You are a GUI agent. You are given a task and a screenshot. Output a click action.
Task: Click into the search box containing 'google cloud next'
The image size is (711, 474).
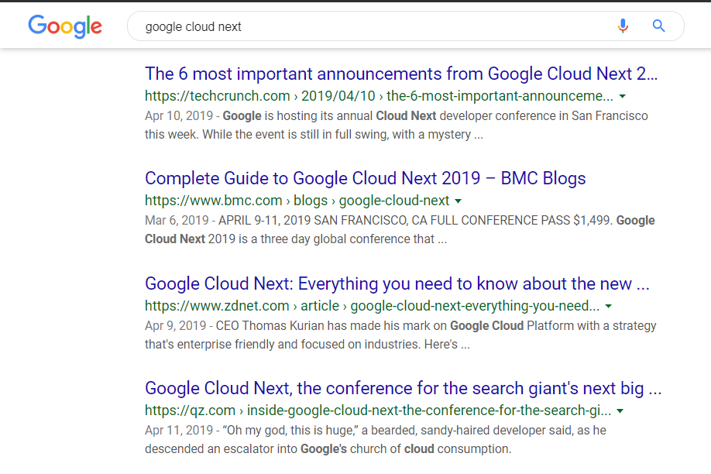tap(372, 26)
